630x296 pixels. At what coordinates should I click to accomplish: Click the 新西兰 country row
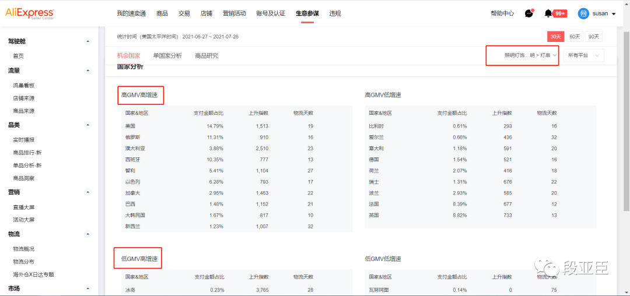pos(237,226)
